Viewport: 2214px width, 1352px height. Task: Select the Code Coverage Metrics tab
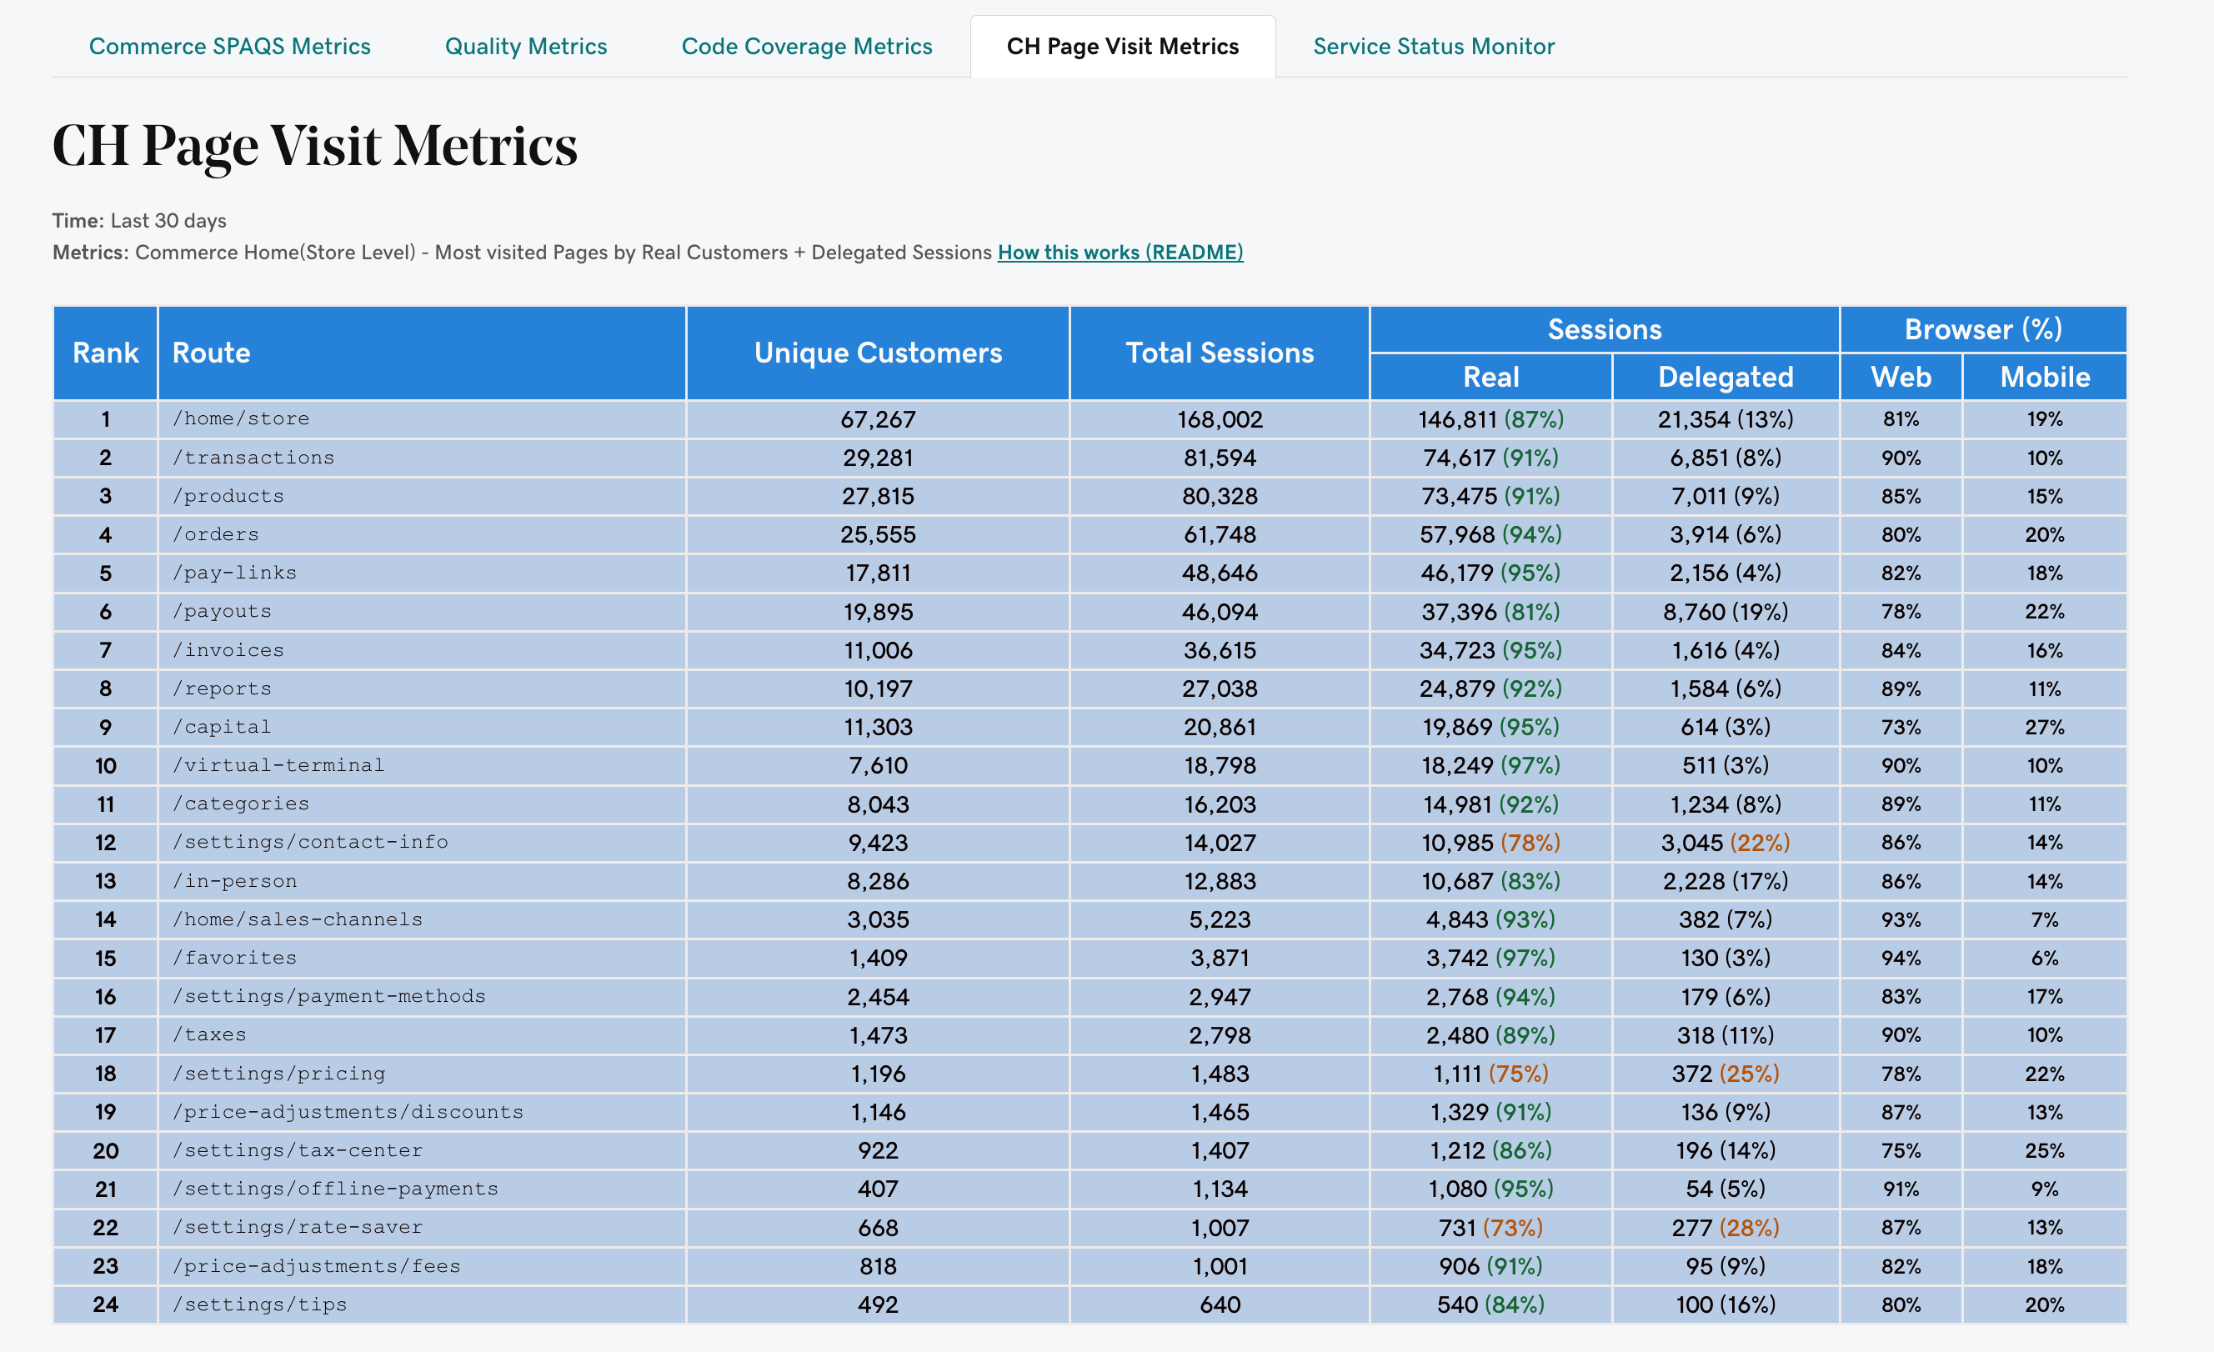pos(807,46)
